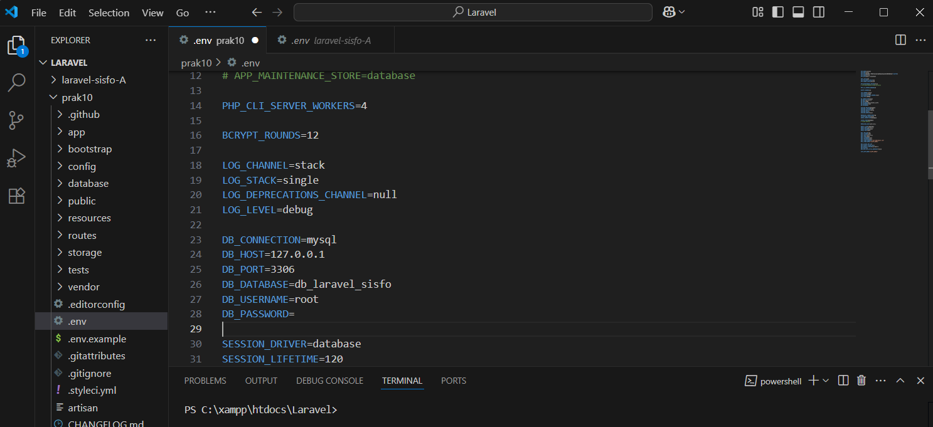This screenshot has width=933, height=427.
Task: Open the Run and Debug view
Action: point(16,158)
